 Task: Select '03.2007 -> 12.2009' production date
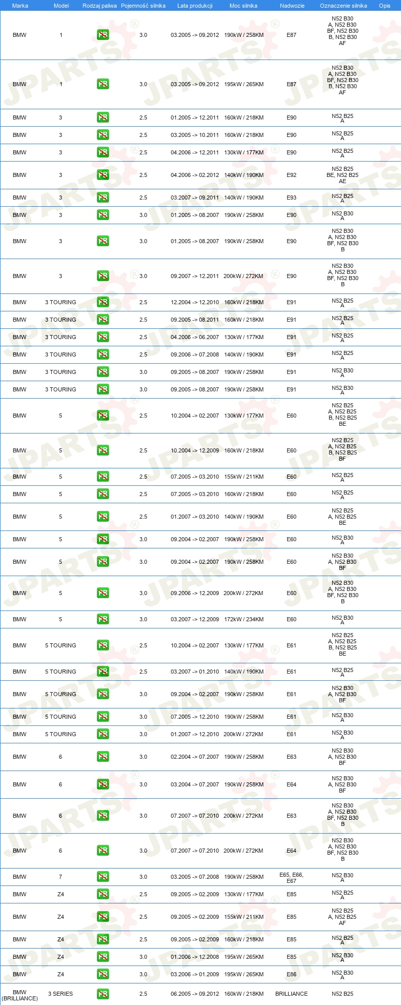coord(195,619)
